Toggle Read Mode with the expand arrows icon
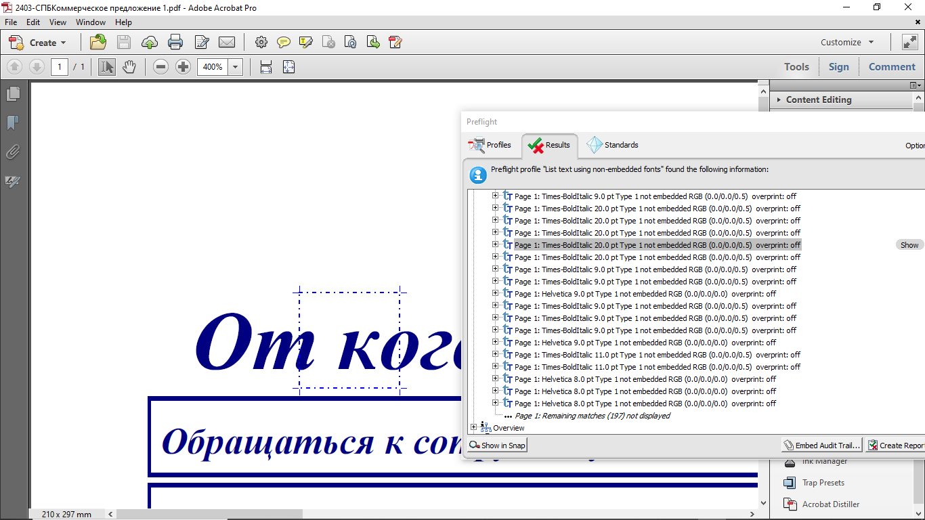925x520 pixels. (909, 42)
